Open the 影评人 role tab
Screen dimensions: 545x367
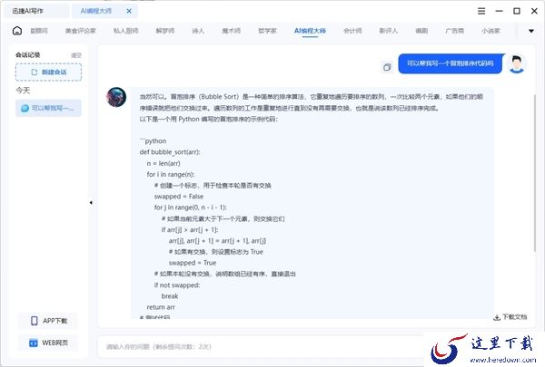[389, 31]
